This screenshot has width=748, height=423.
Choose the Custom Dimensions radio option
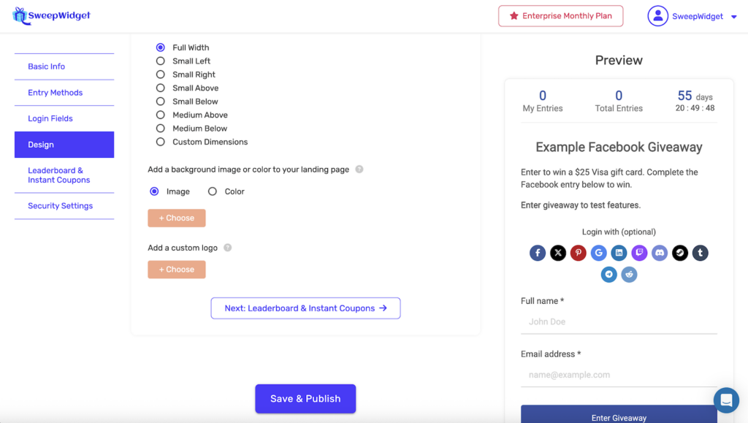(x=161, y=142)
